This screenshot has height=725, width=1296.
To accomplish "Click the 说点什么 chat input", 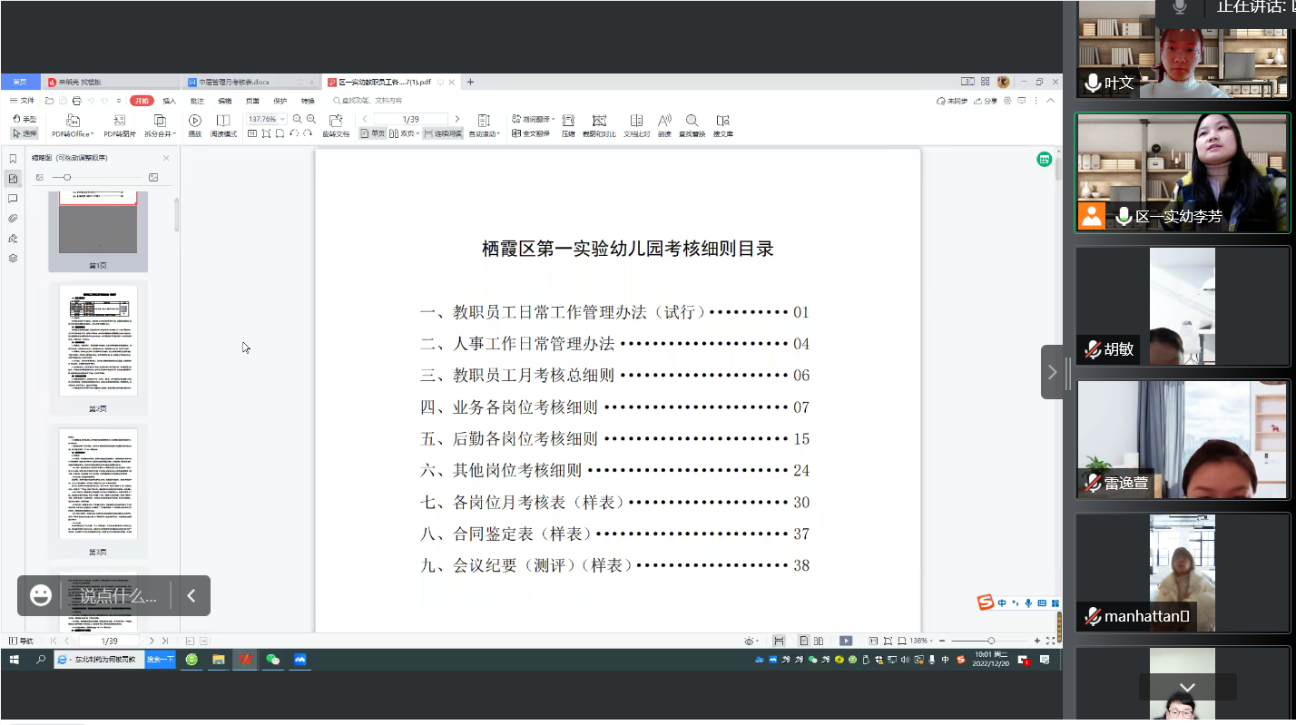I will 118,596.
